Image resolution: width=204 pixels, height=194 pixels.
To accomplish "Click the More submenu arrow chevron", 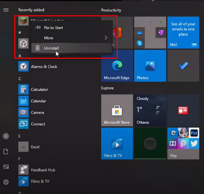I will point(106,38).
